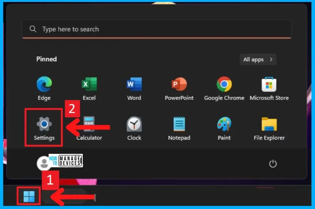This screenshot has width=315, height=209.
Task: Open the All apps list
Action: pyautogui.click(x=258, y=59)
